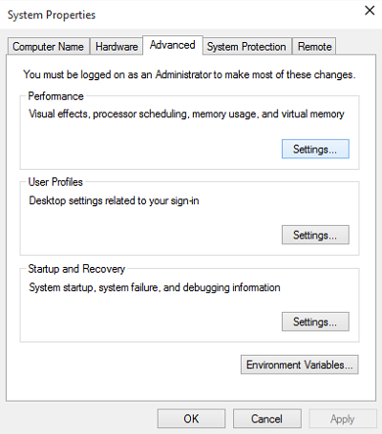Open the Hardware tab
Screen dimensions: 382x434
tap(117, 47)
